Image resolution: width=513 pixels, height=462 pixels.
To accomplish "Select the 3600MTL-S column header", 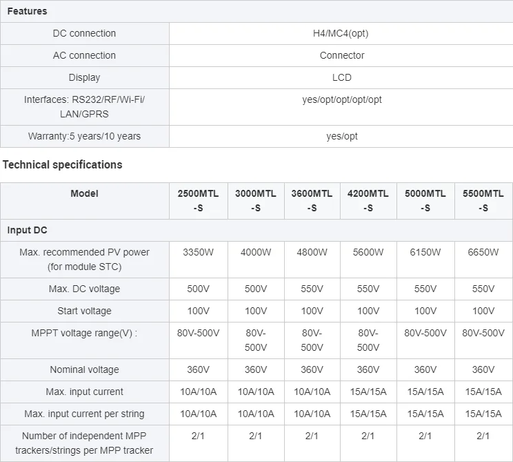I will pos(312,200).
